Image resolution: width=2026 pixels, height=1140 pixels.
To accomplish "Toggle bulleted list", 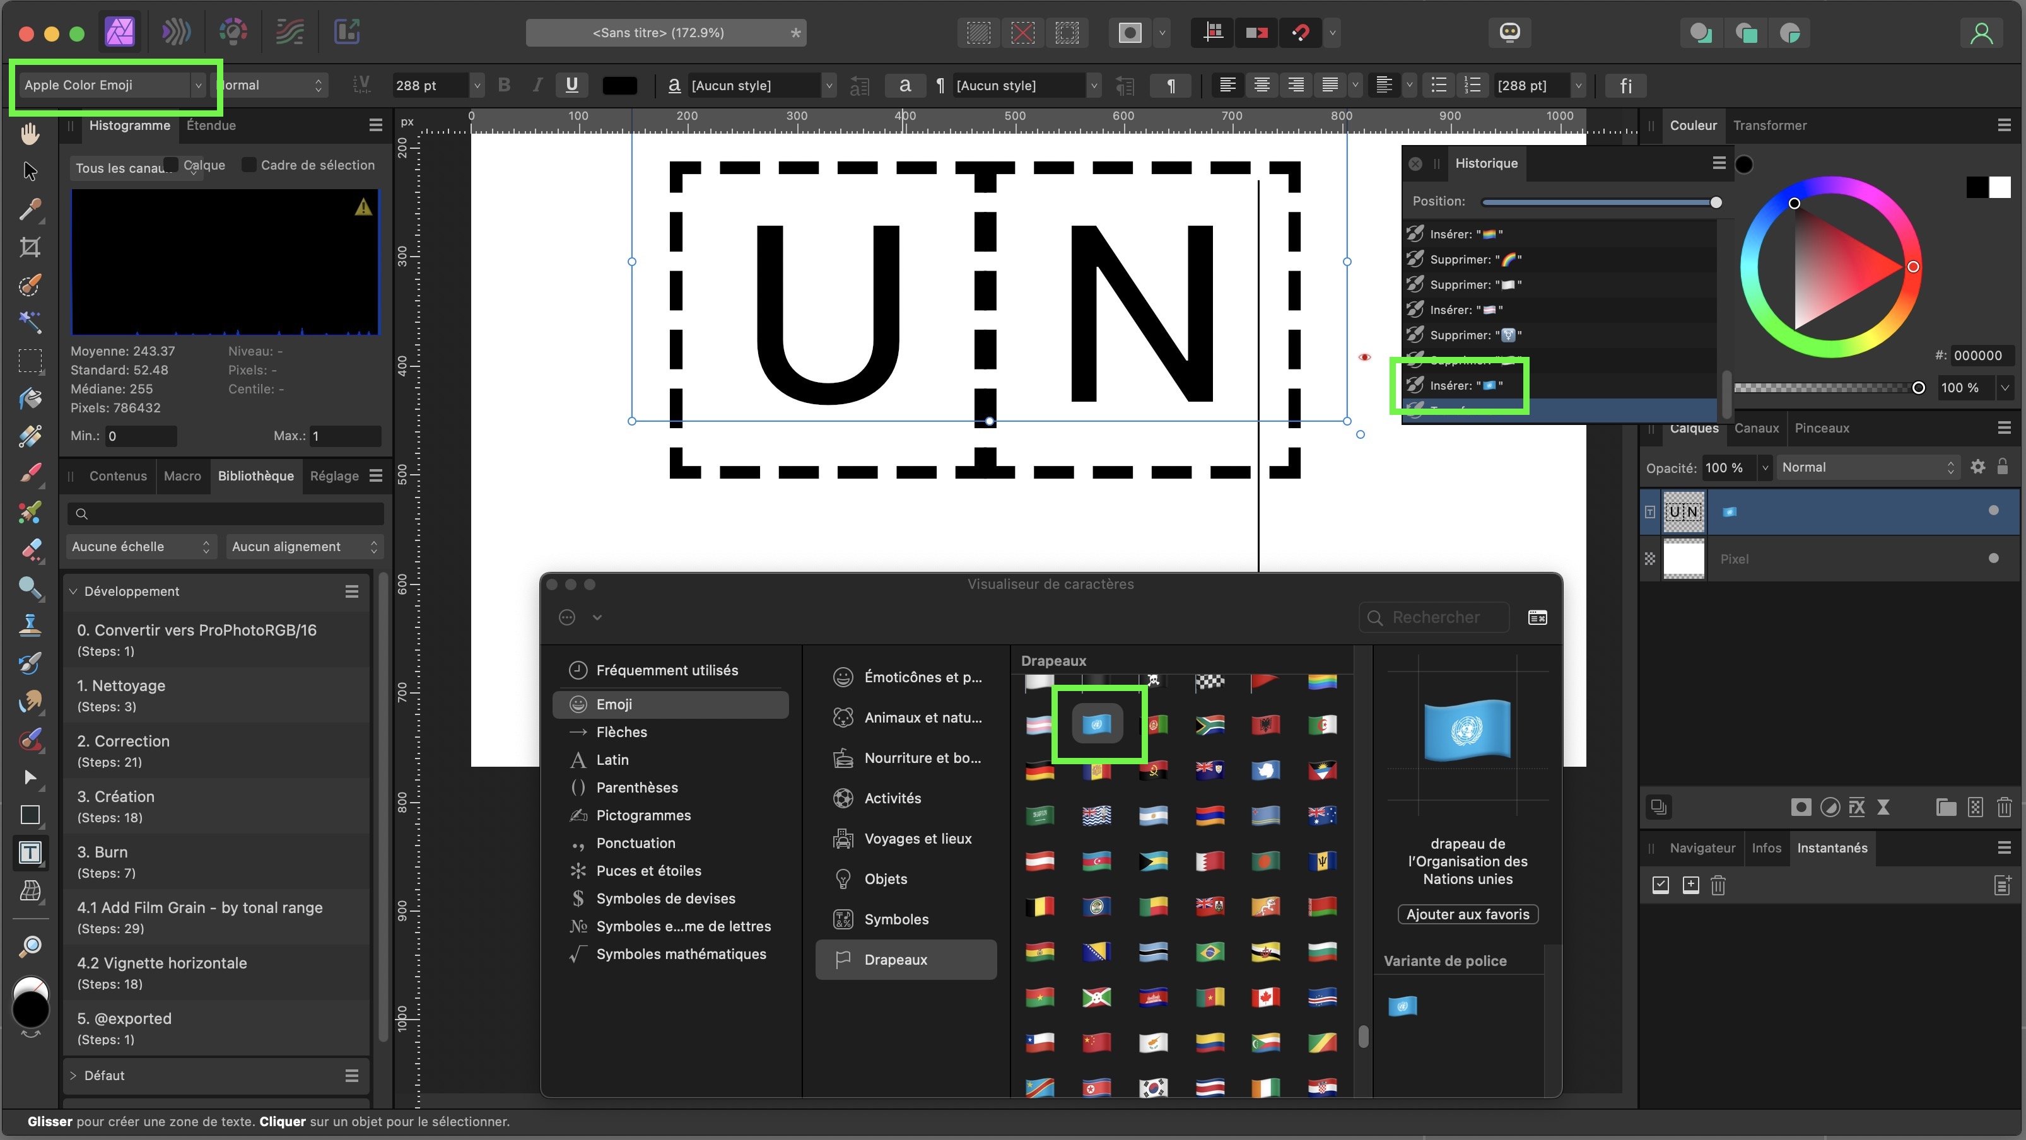I will click(x=1439, y=85).
